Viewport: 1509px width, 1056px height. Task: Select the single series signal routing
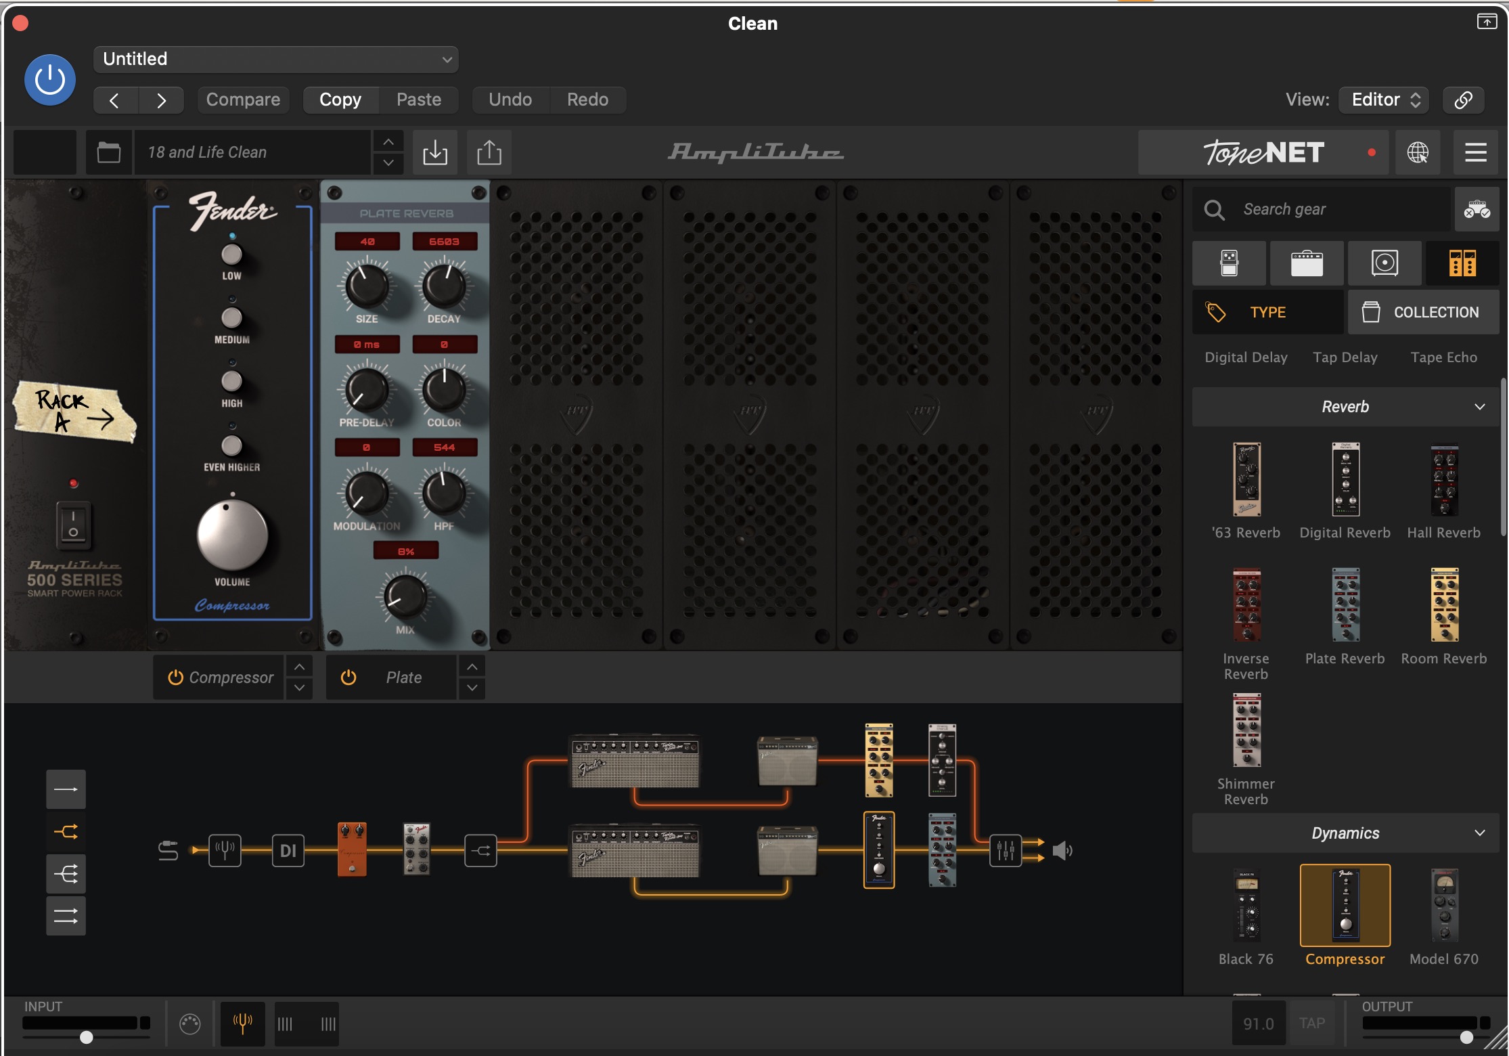click(x=66, y=789)
